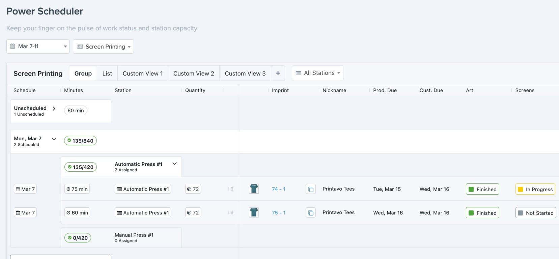Click the 0/420 capacity badge for Manual Press #1

click(78, 238)
